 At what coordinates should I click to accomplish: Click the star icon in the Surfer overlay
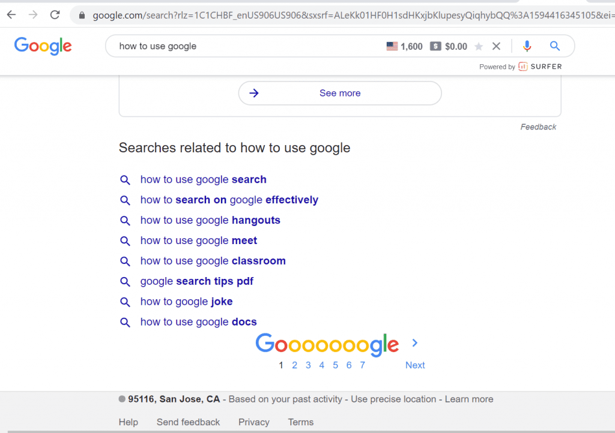[x=479, y=46]
